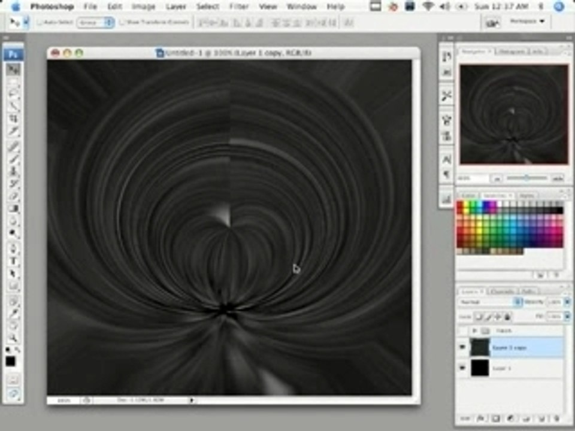575x431 pixels.
Task: Open the Image menu
Action: [143, 7]
